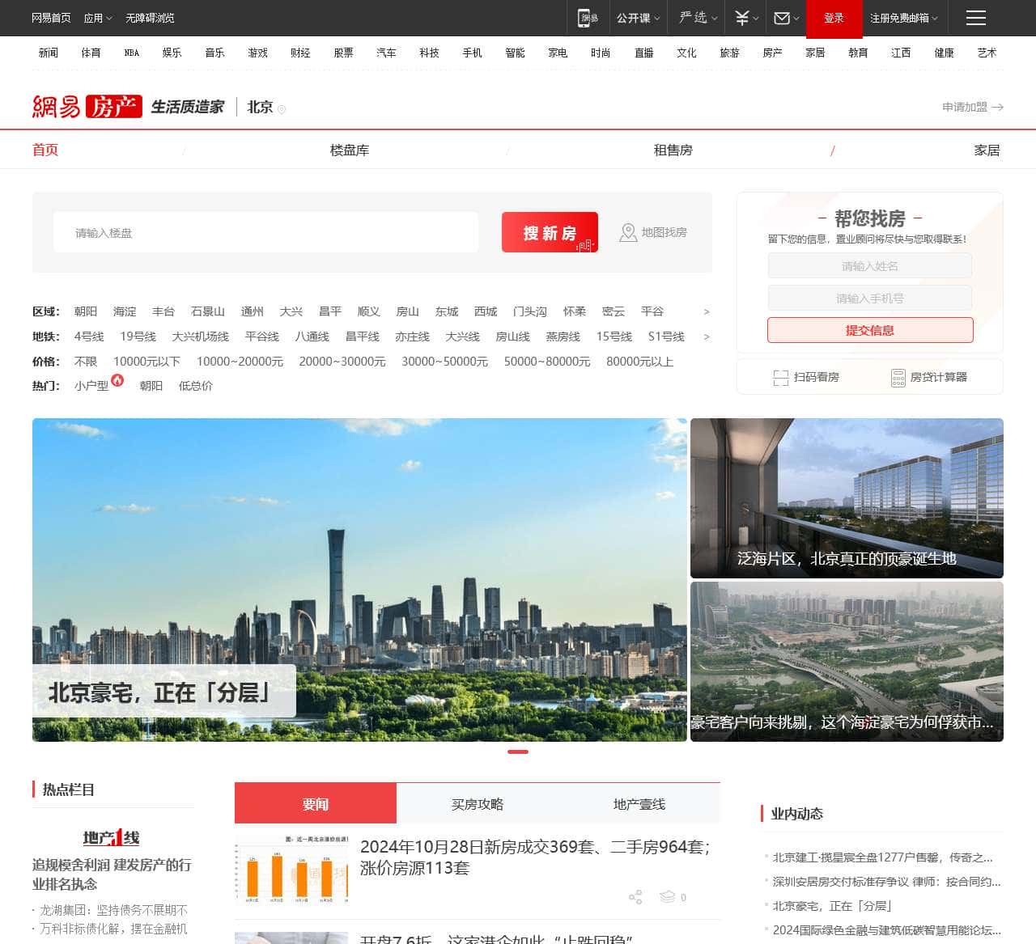Open the 北京建工·揽星宸 industry news link
The width and height of the screenshot is (1036, 944).
pos(882,857)
